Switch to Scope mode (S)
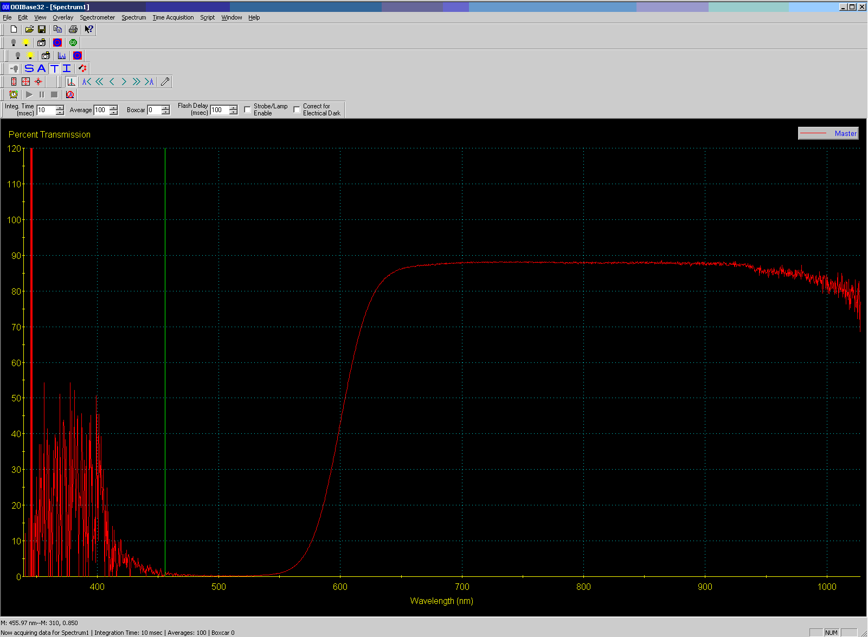The image size is (868, 637). coord(29,68)
